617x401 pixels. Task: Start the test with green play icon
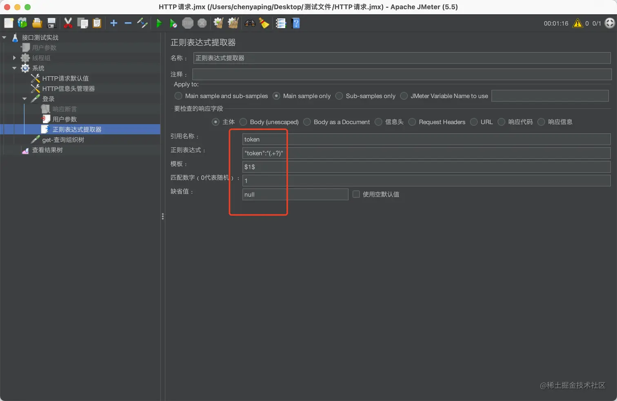pos(159,23)
